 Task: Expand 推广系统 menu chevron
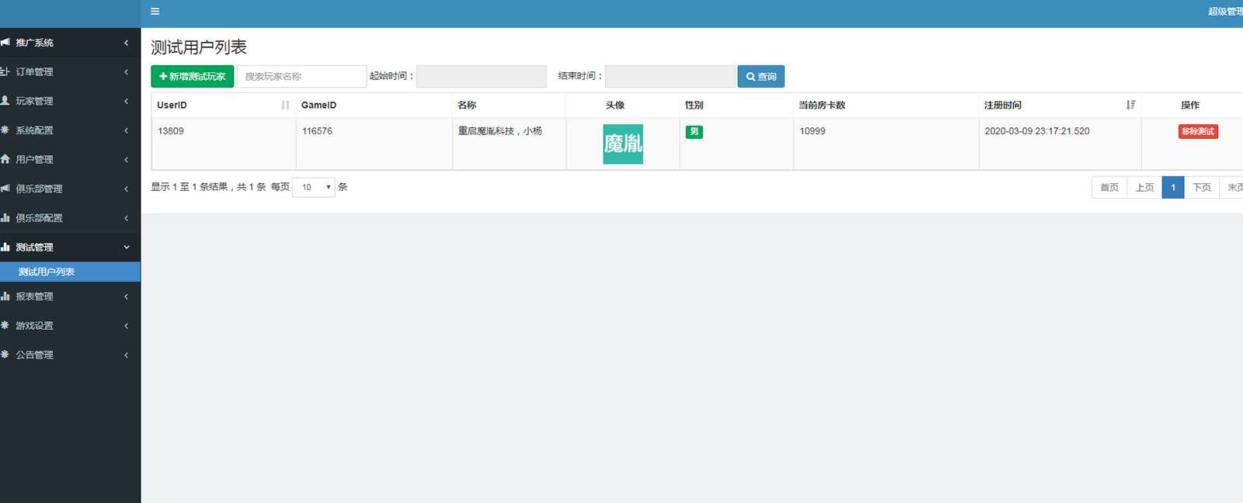127,43
